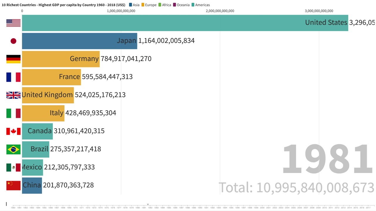The image size is (376, 211).
Task: Jump to 2000 on the timeline
Action: pos(268,207)
